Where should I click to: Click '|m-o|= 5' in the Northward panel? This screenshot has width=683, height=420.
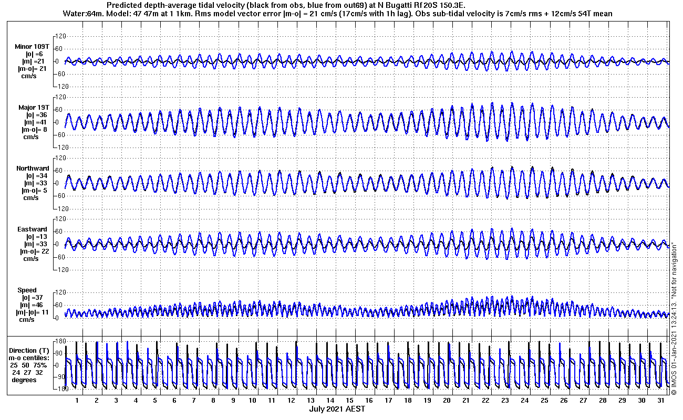[x=34, y=191]
